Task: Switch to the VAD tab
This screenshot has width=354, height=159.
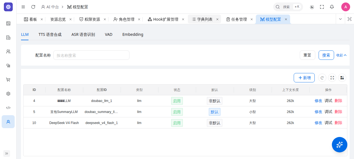Action: (109, 34)
